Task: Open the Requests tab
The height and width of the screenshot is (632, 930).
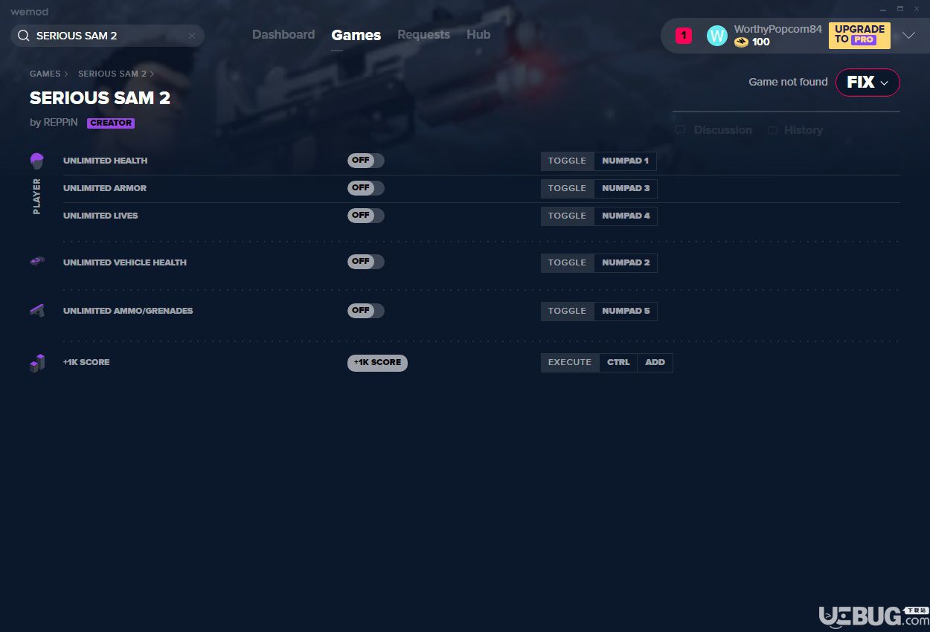Action: point(423,35)
